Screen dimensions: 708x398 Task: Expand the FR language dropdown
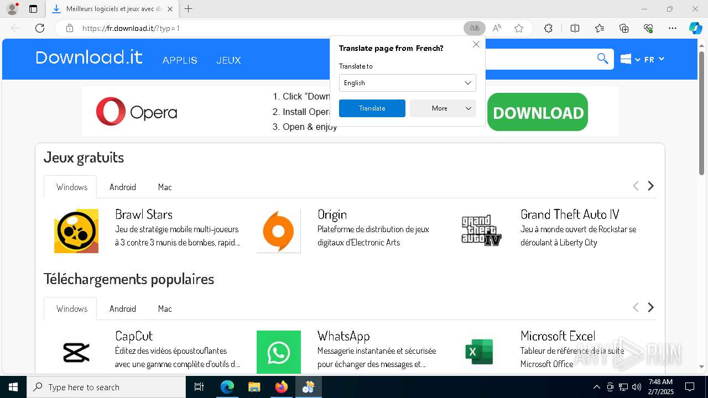point(654,59)
